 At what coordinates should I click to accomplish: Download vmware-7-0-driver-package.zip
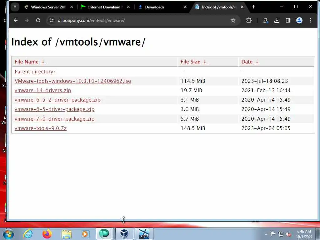click(54, 119)
